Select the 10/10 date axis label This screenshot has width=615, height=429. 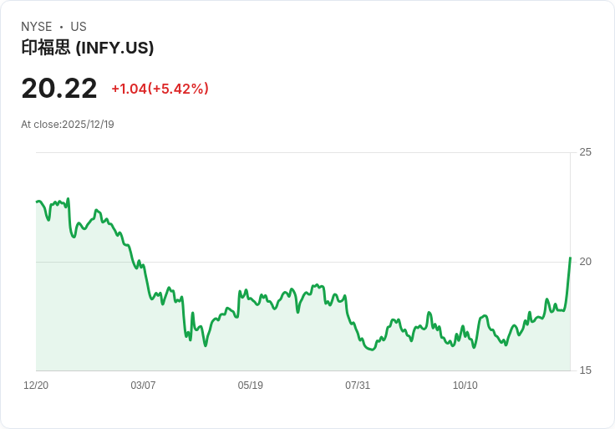click(465, 386)
